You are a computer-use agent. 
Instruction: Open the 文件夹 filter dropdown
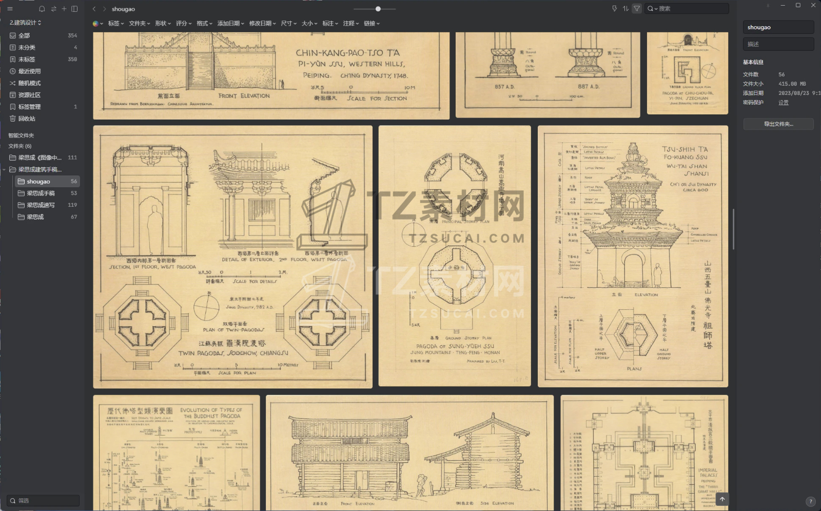pos(140,23)
